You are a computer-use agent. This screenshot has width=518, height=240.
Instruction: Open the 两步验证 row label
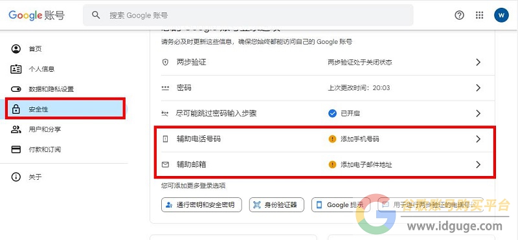coord(191,62)
